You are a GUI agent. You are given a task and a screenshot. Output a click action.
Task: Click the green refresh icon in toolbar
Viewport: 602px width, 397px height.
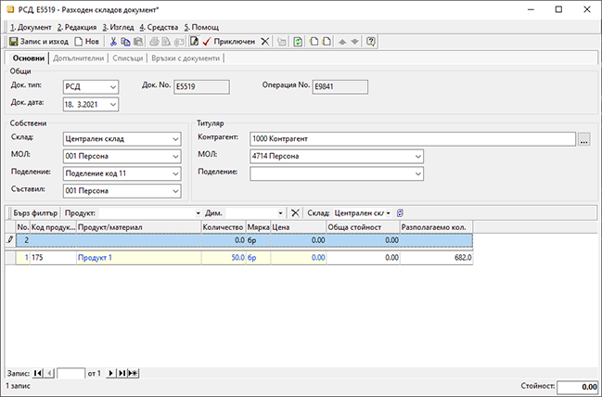click(298, 42)
